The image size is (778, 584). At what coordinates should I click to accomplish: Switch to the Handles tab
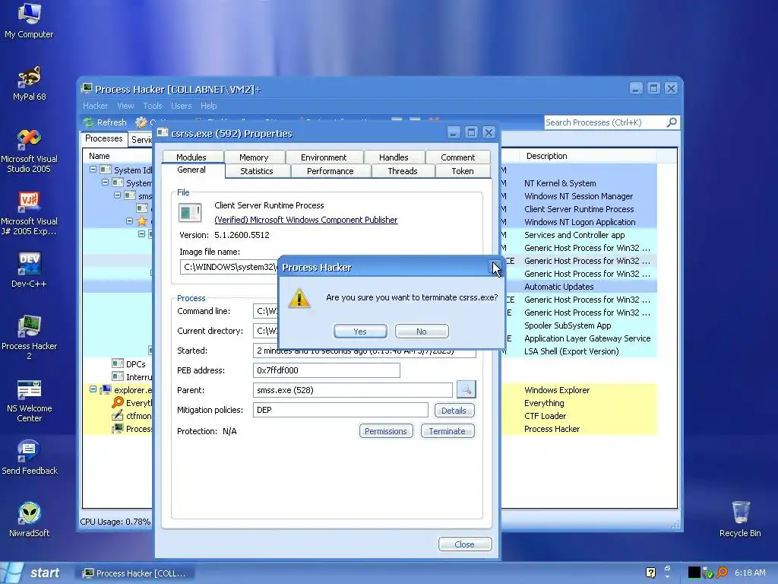[x=394, y=157]
